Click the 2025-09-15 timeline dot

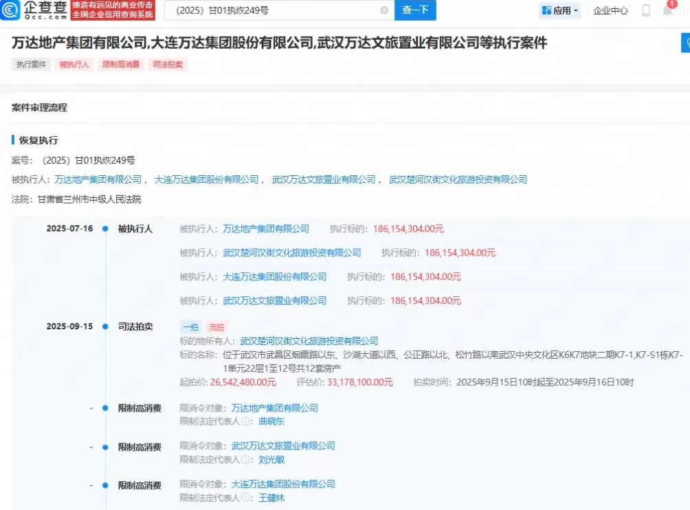point(105,326)
